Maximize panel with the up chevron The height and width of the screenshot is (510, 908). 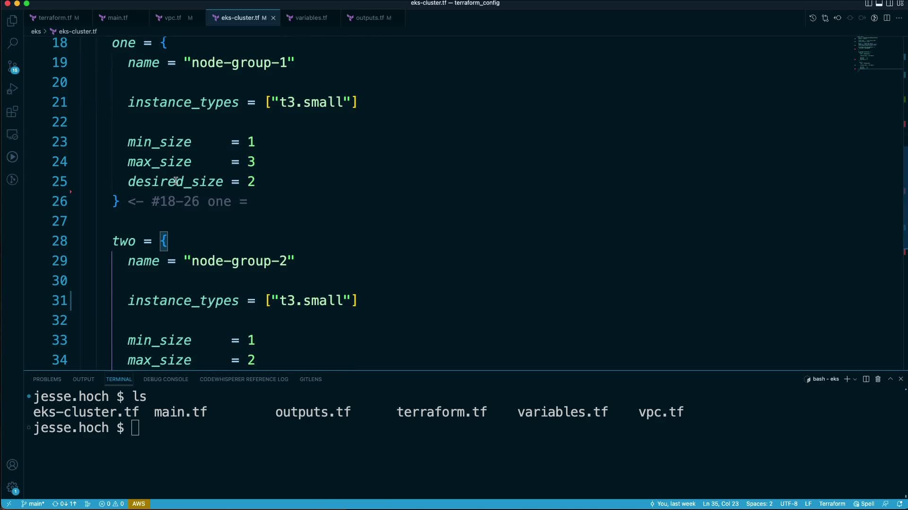890,379
